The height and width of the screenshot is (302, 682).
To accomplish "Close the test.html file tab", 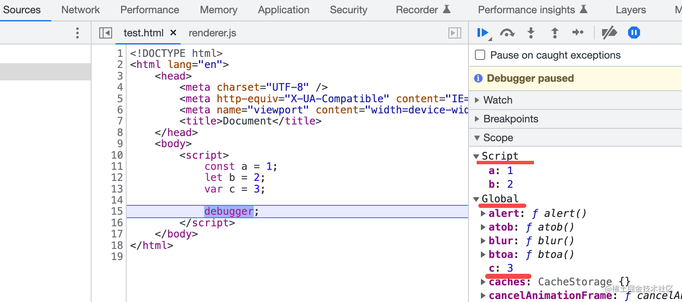I will tap(173, 33).
